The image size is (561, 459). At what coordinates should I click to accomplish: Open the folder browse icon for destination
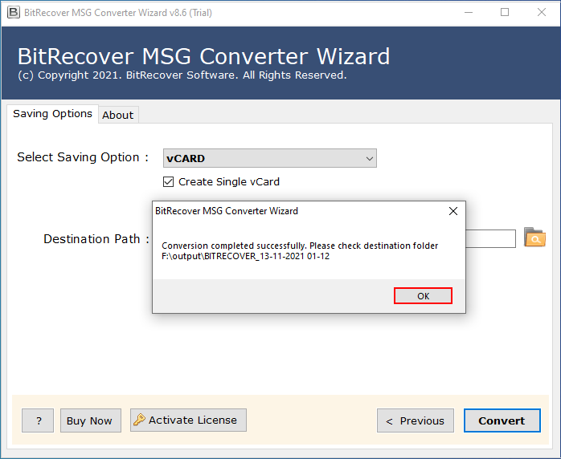[534, 238]
